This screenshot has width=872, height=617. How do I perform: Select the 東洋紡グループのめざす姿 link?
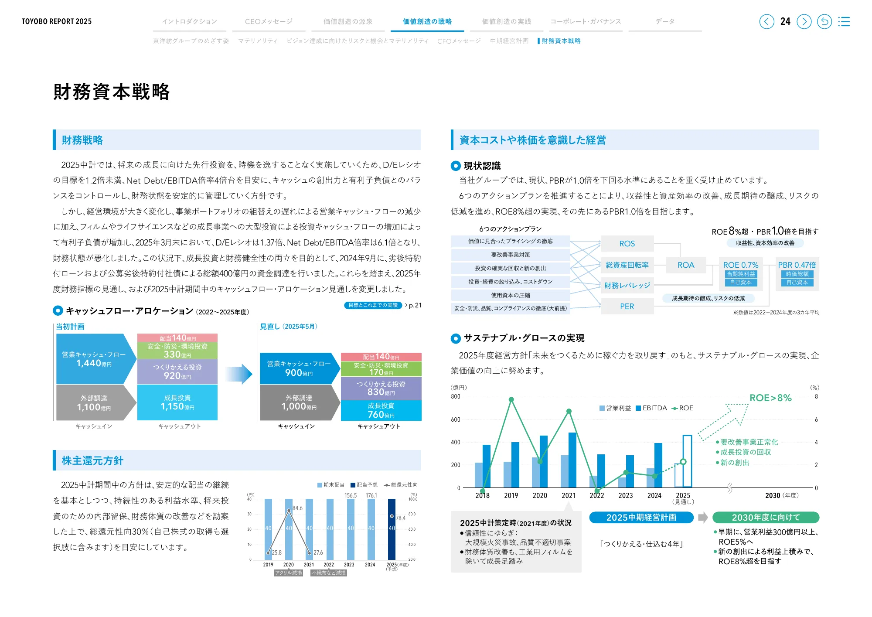click(192, 41)
